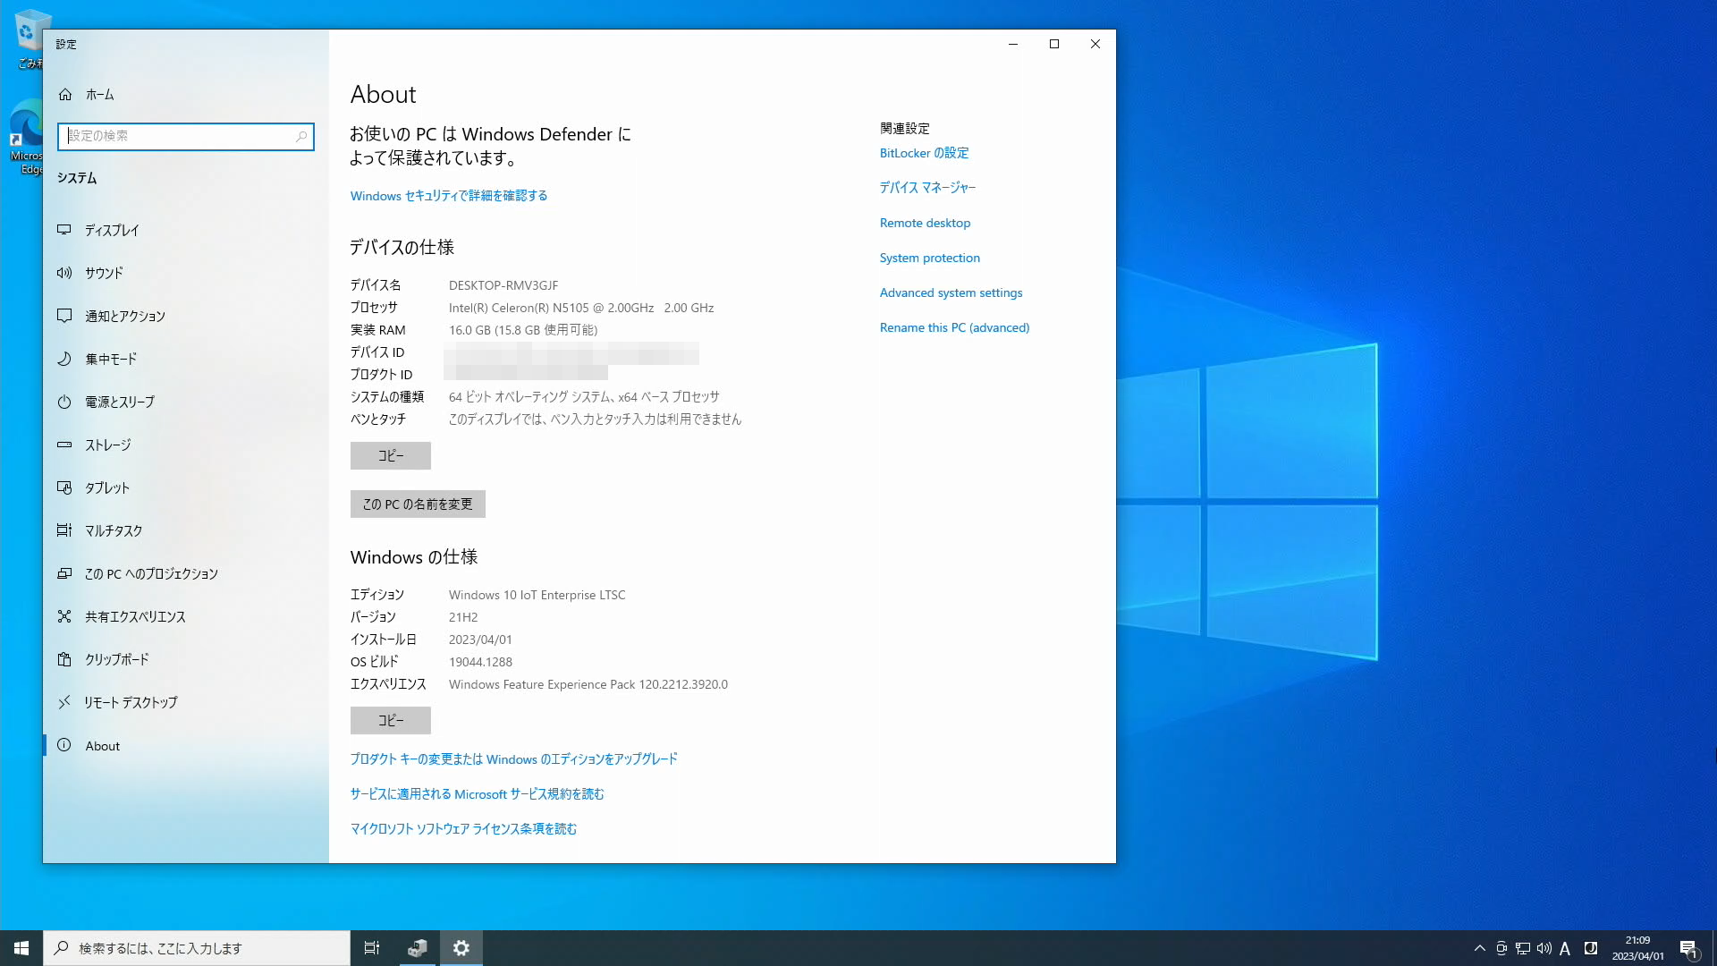Click the IME 'A' input mode indicator
The height and width of the screenshot is (966, 1717).
click(x=1565, y=948)
